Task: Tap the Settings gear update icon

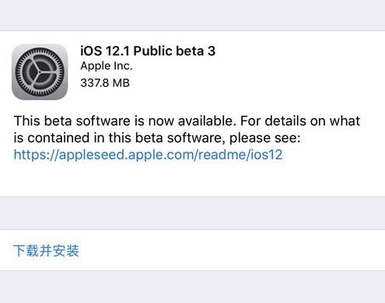Action: 40,71
